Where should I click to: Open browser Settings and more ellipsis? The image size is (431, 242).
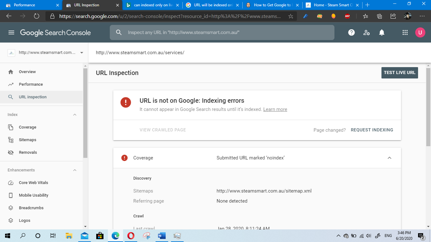[422, 16]
